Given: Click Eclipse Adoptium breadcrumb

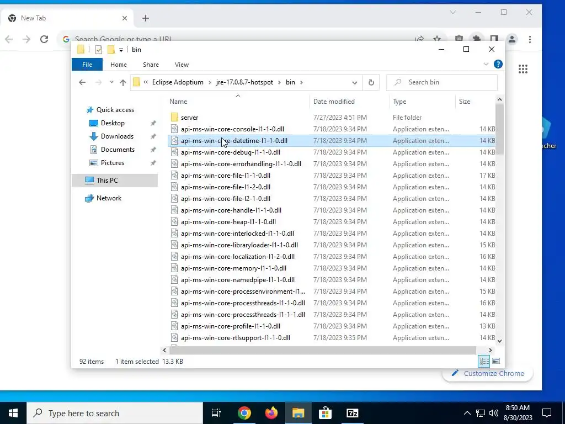Looking at the screenshot, I should click(178, 82).
